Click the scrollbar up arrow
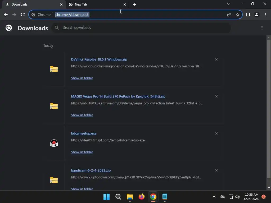The height and width of the screenshot is (203, 271). pyautogui.click(x=269, y=38)
